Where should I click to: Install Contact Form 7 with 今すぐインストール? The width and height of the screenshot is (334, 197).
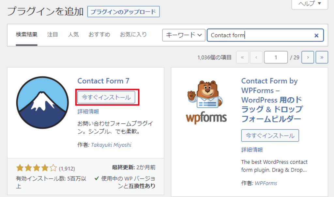[x=106, y=97]
